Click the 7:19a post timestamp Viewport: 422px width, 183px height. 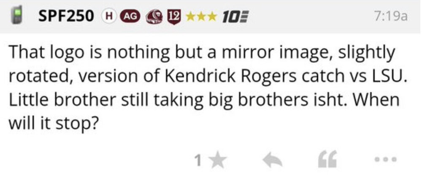coord(390,16)
